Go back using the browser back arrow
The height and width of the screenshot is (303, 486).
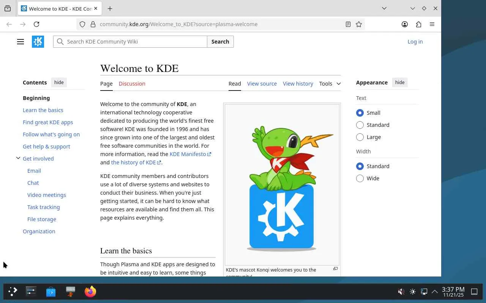point(9,24)
